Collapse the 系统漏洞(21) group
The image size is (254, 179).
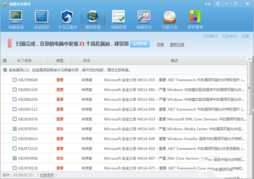point(5,70)
